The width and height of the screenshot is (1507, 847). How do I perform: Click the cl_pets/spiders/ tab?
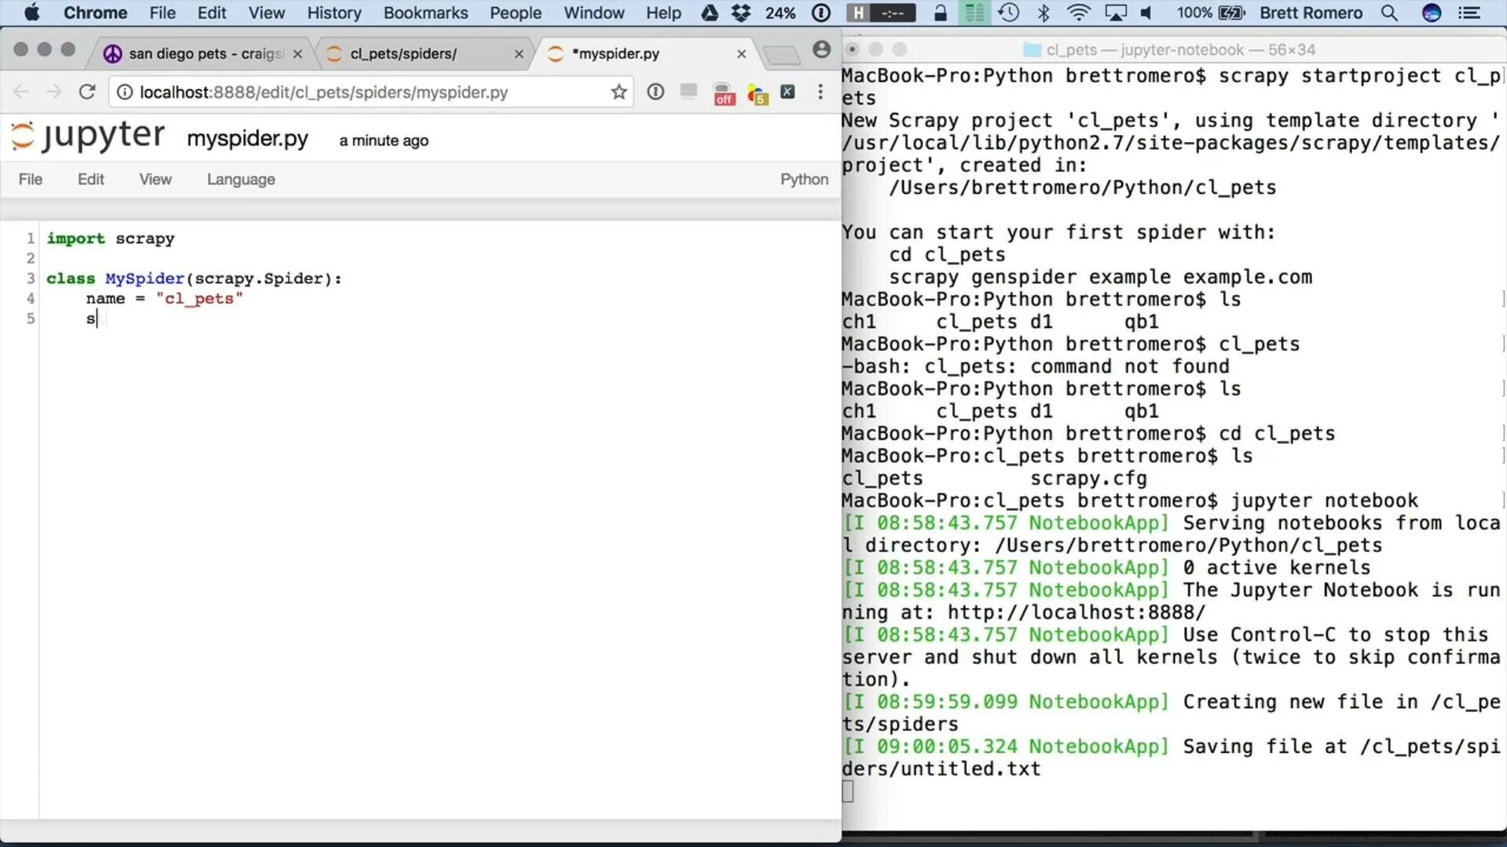pos(405,53)
